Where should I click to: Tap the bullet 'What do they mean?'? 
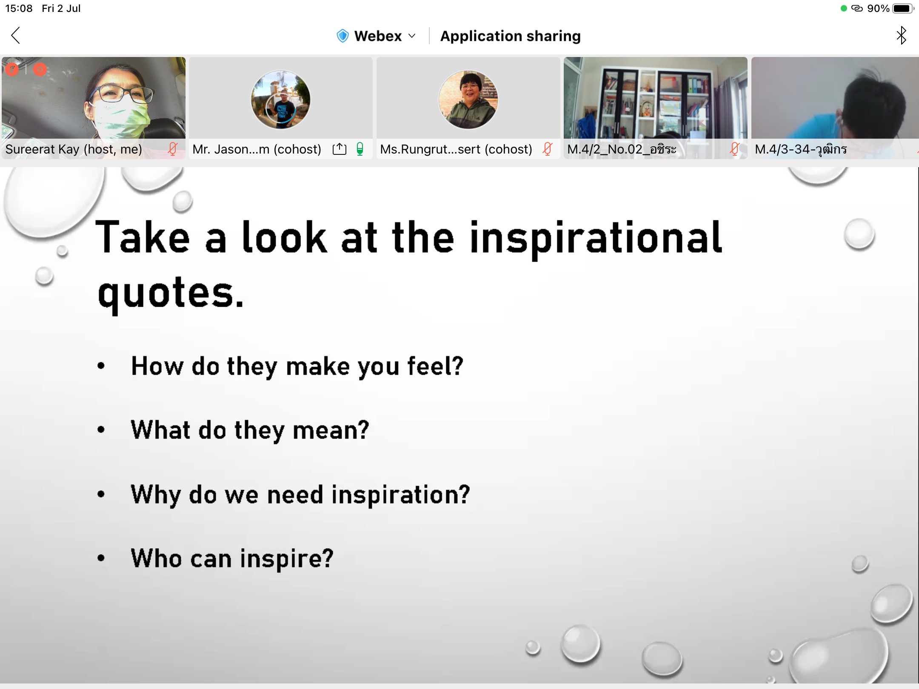[x=250, y=430]
